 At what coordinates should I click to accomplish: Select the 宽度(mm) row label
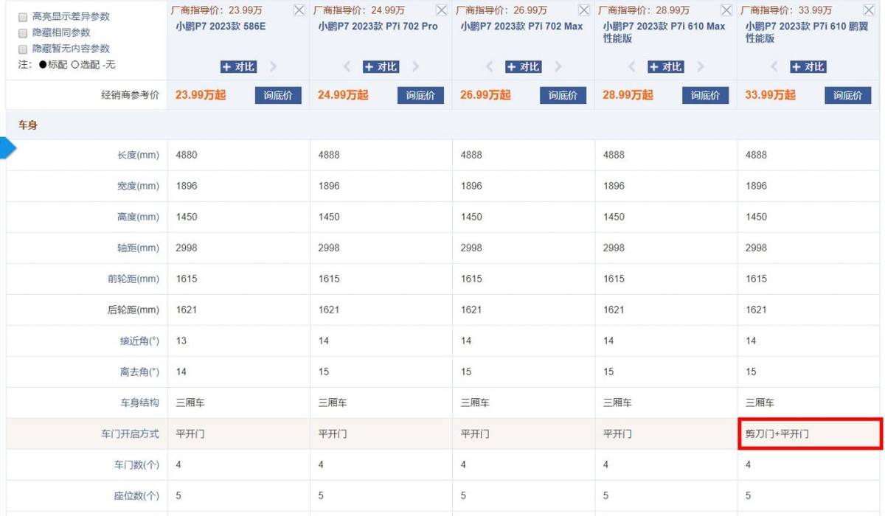(x=138, y=186)
